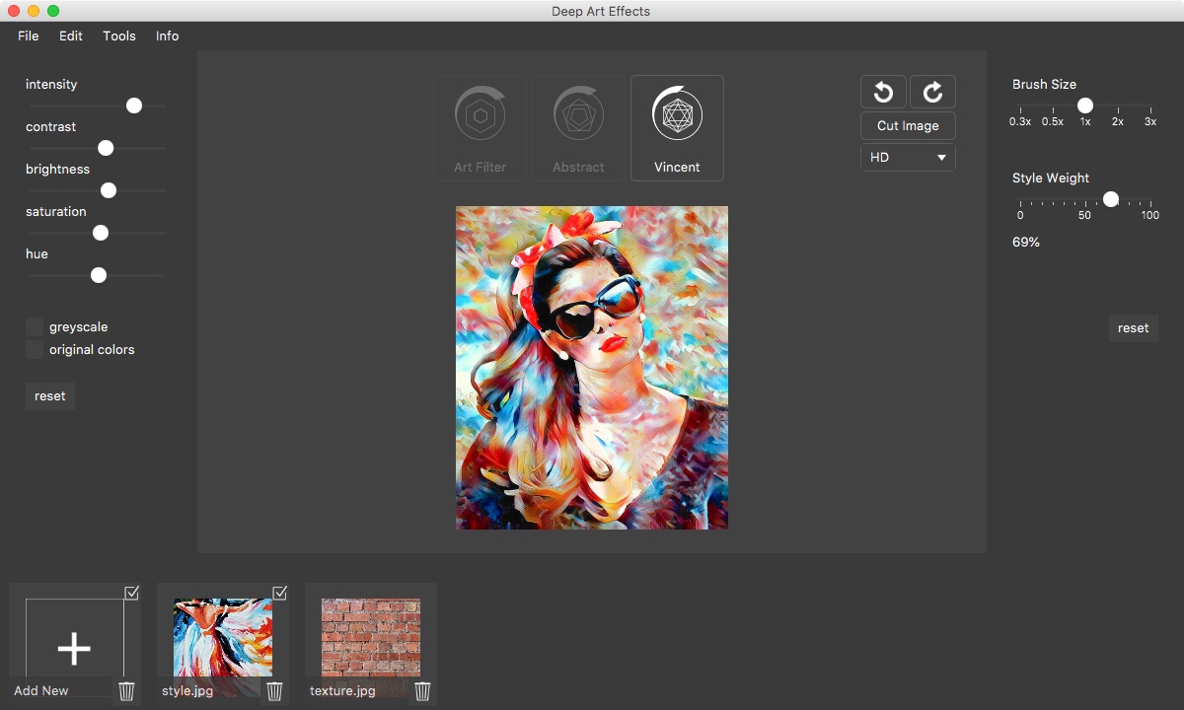Click the 2x Brush Size label
1184x710 pixels.
[1118, 122]
